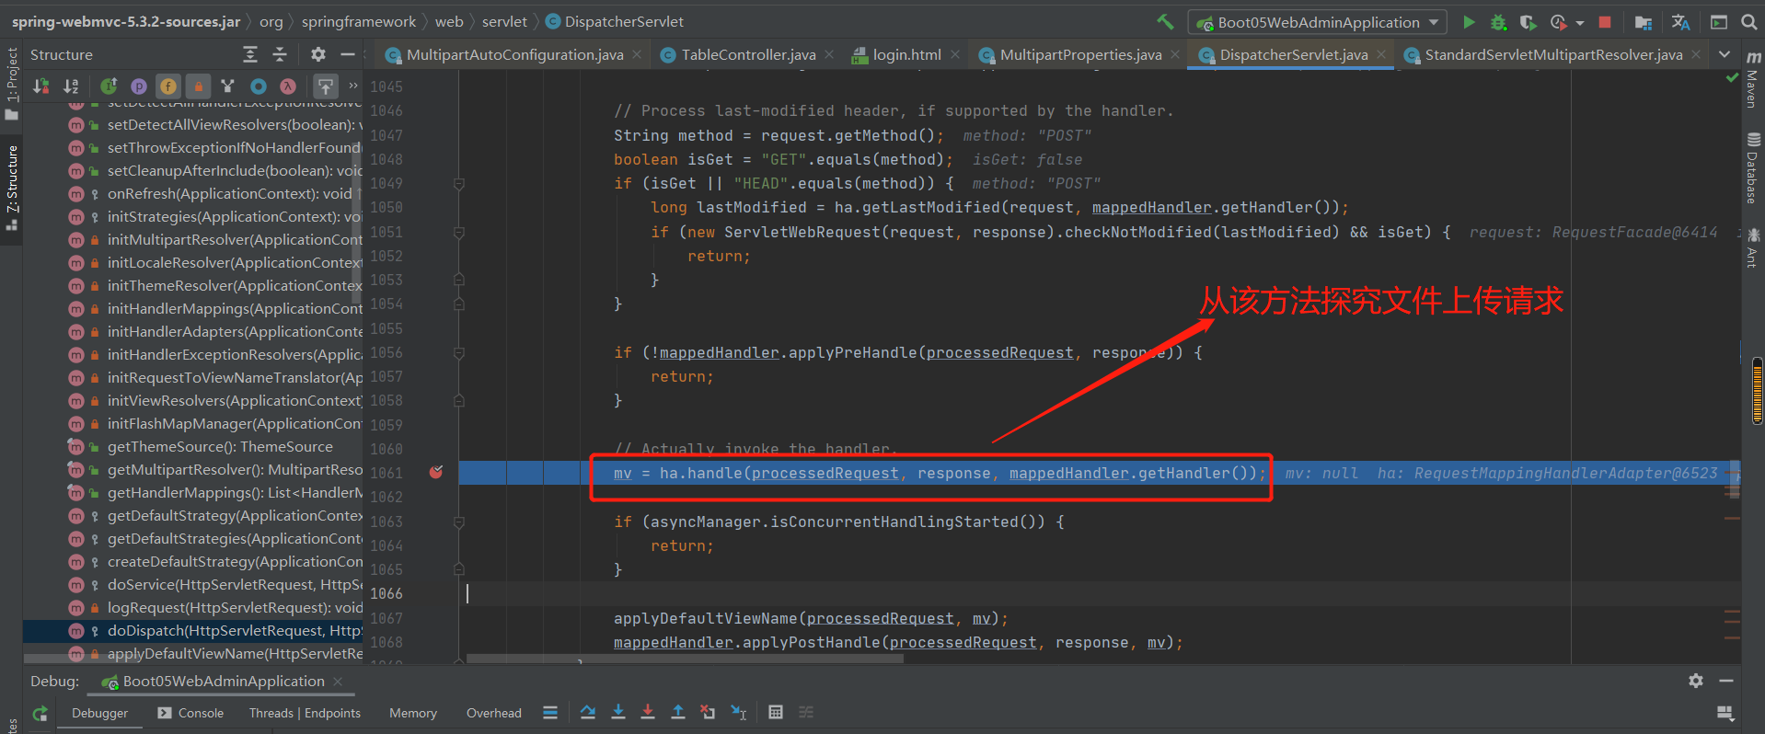Collapse the code block at line 1049

[x=459, y=184]
